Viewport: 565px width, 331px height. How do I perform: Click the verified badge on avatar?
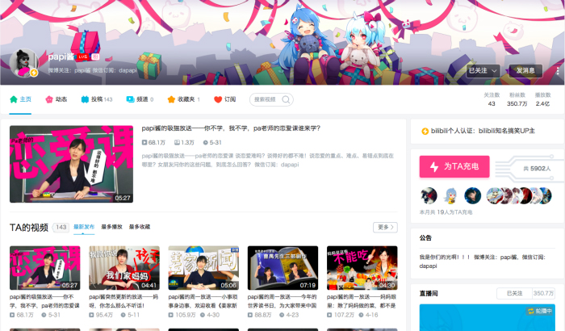tap(34, 73)
